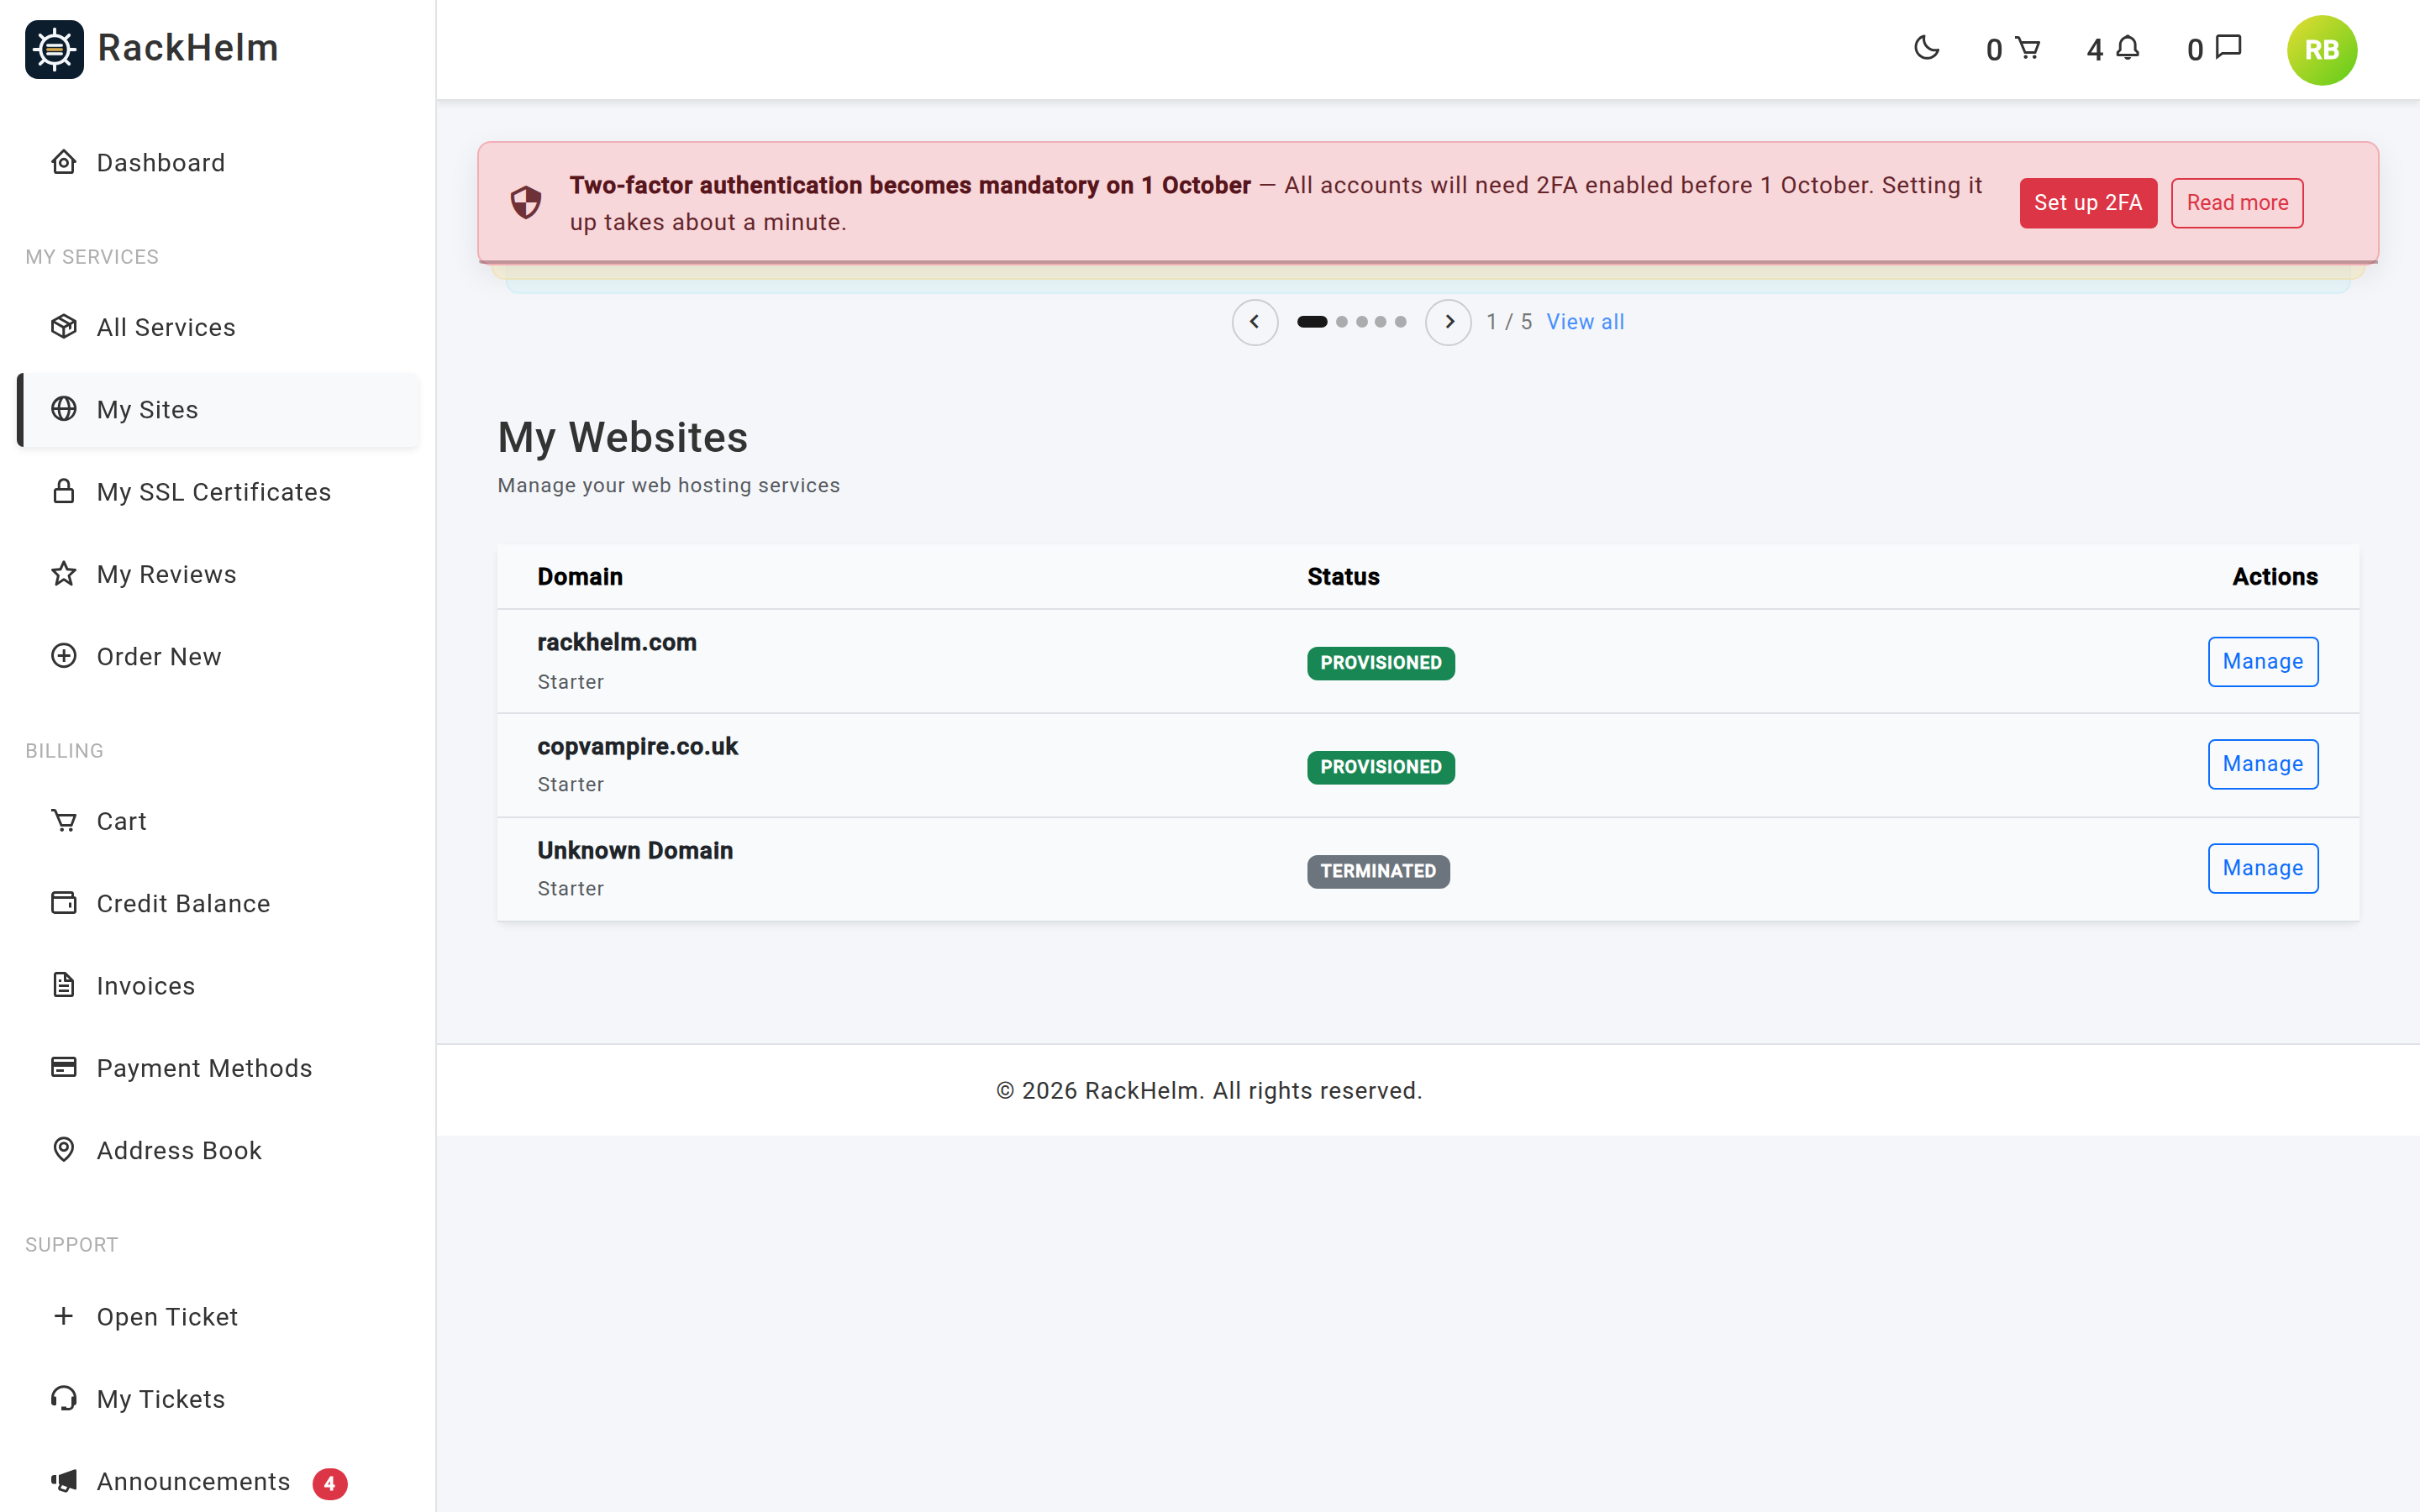2420x1512 pixels.
Task: Open notifications bell icon
Action: (x=2128, y=48)
